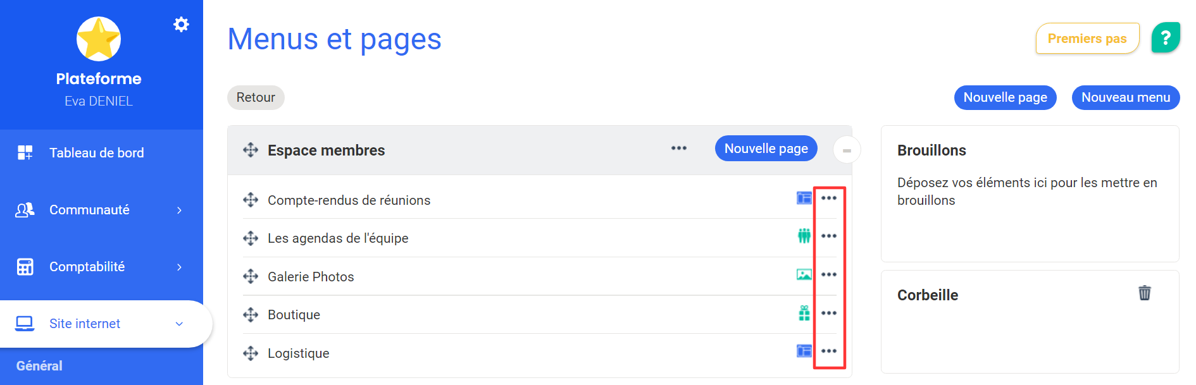Expand the Communauté sidebar submenu
Viewport: 1196px width, 385px height.
click(x=179, y=210)
